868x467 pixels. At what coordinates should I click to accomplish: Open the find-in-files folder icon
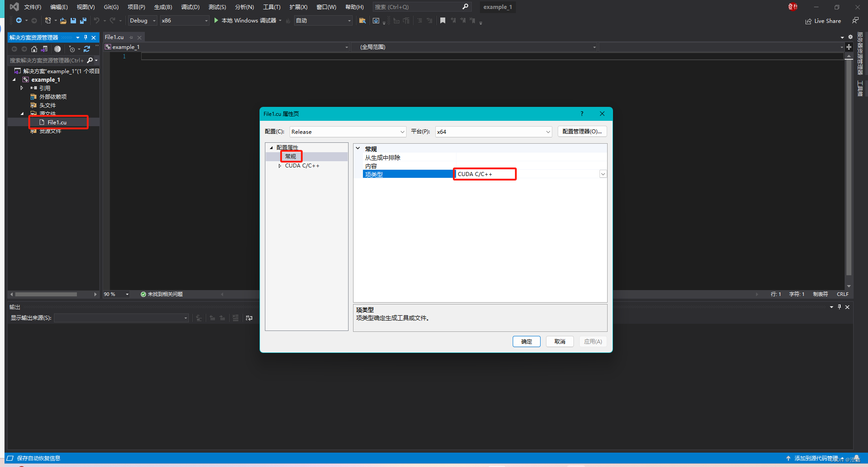coord(362,21)
